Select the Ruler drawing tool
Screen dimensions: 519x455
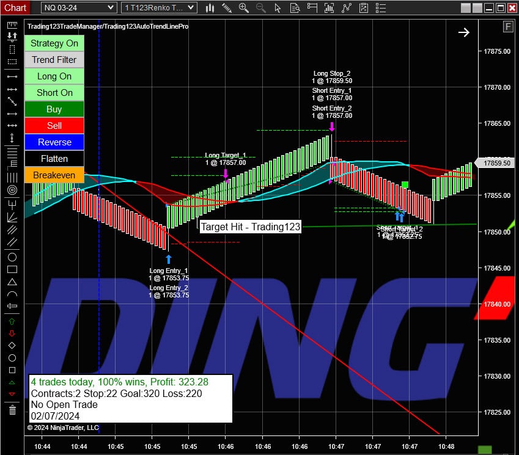12,24
